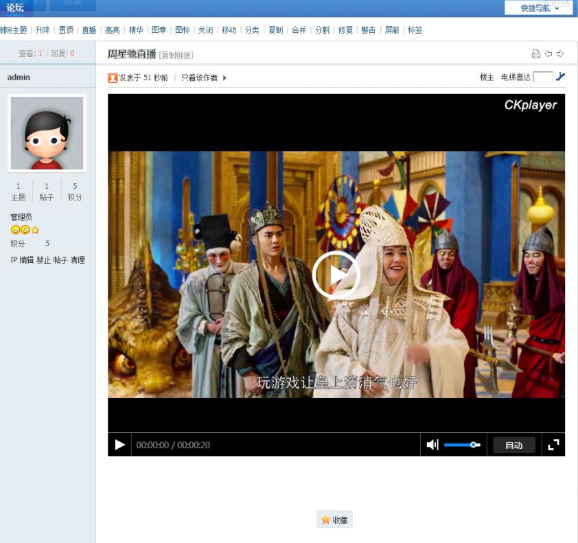Click the elevator jump icon
This screenshot has height=543, width=578.
[560, 76]
